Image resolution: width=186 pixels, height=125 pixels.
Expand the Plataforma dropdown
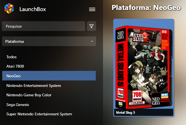click(x=49, y=41)
